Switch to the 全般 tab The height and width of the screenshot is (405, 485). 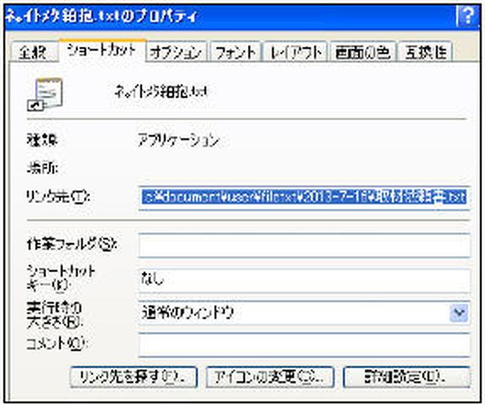[x=33, y=53]
